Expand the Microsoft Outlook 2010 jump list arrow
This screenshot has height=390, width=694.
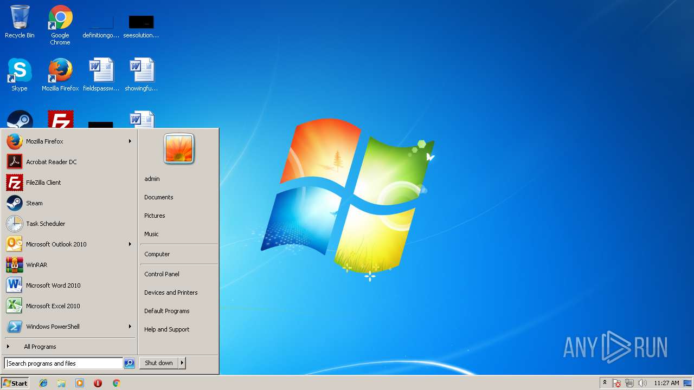tap(130, 244)
